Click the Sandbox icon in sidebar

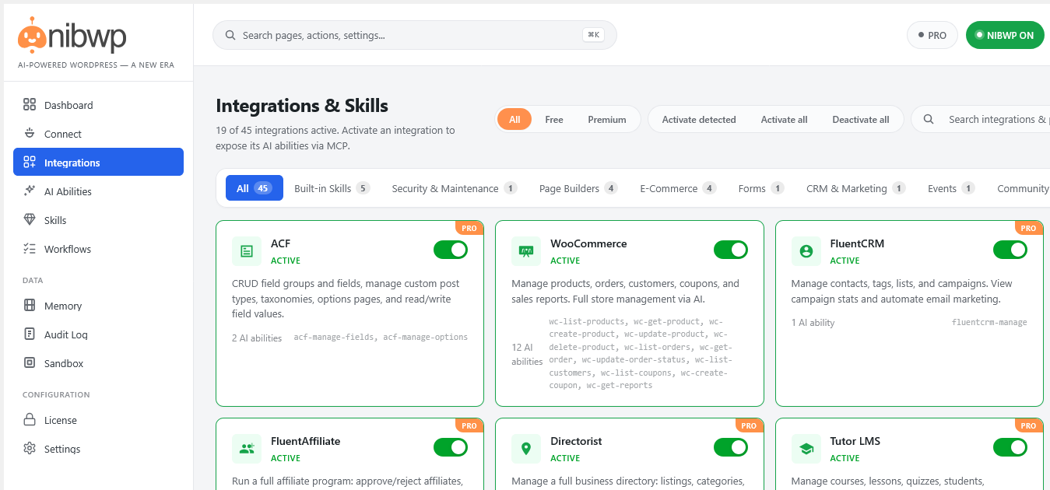[x=30, y=362]
